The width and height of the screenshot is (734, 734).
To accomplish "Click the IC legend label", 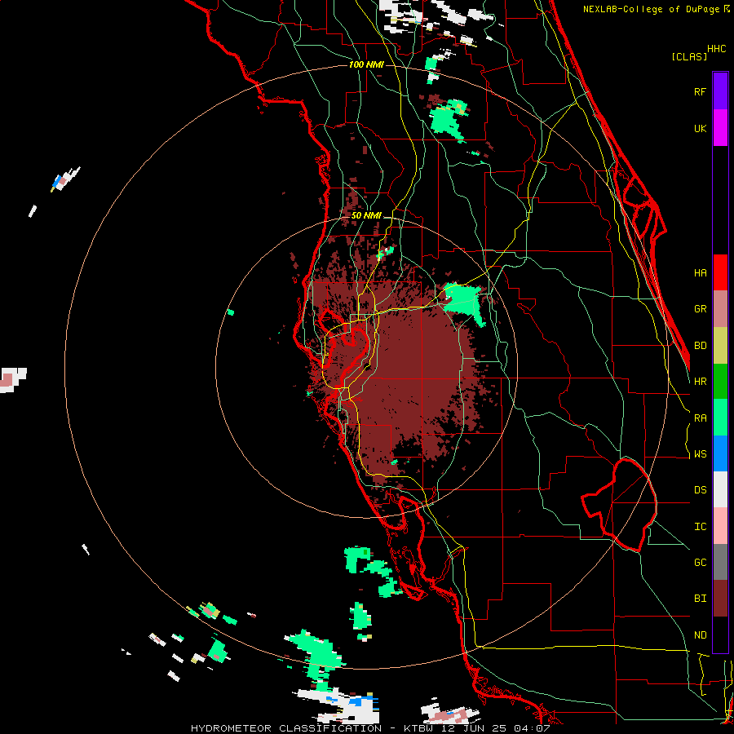I will [x=701, y=527].
